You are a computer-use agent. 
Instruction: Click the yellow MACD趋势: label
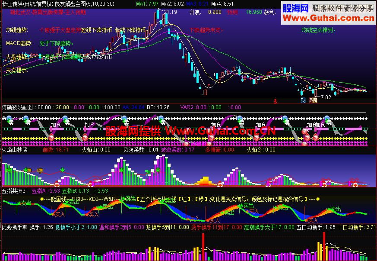coord(19,43)
